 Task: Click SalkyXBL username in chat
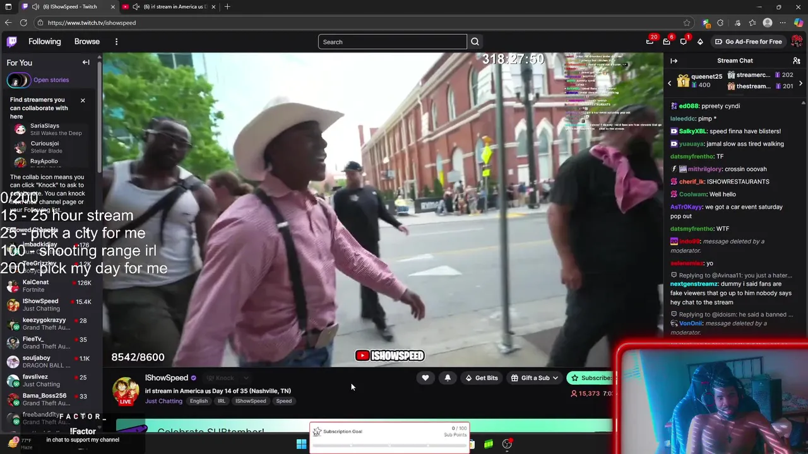tap(692, 131)
